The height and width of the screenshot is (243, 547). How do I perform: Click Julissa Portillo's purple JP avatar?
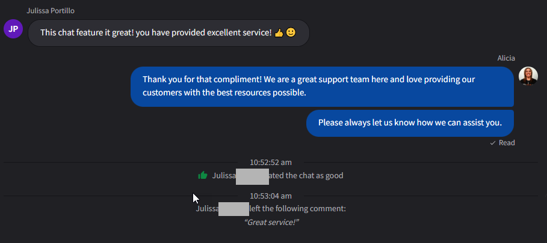(13, 28)
